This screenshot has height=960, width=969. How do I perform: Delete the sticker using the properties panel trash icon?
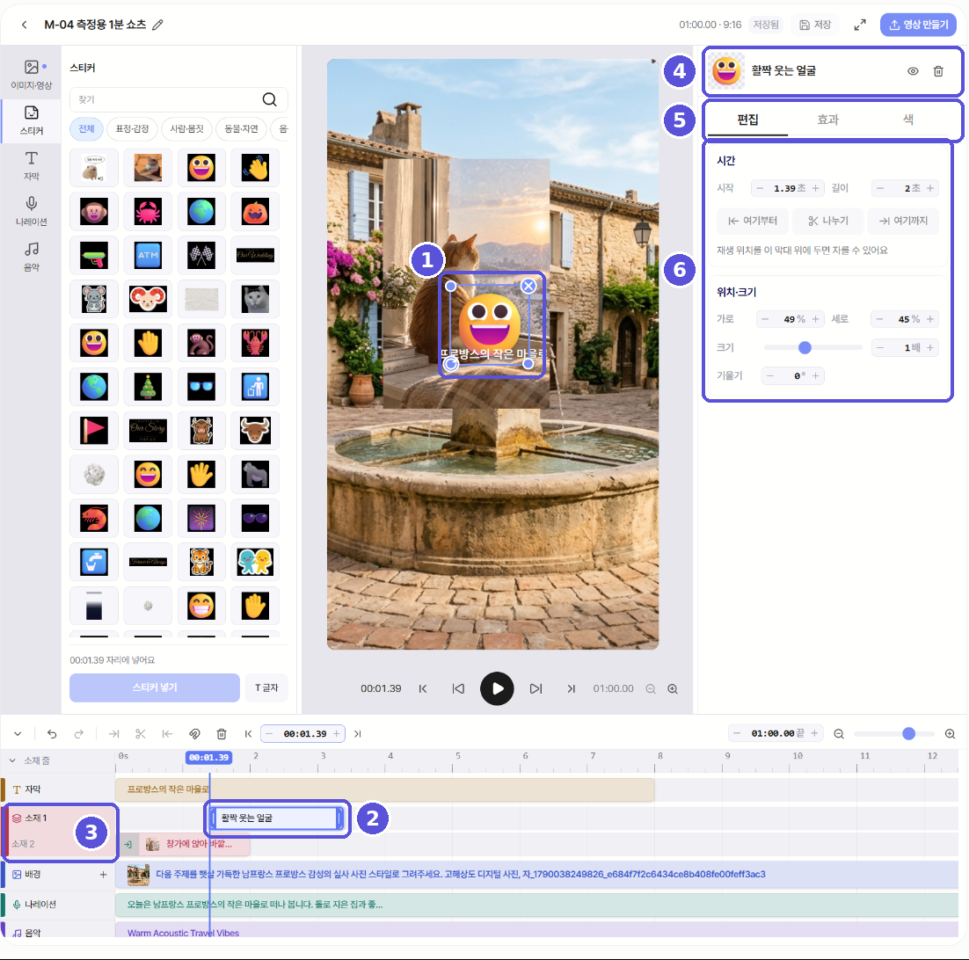point(938,71)
